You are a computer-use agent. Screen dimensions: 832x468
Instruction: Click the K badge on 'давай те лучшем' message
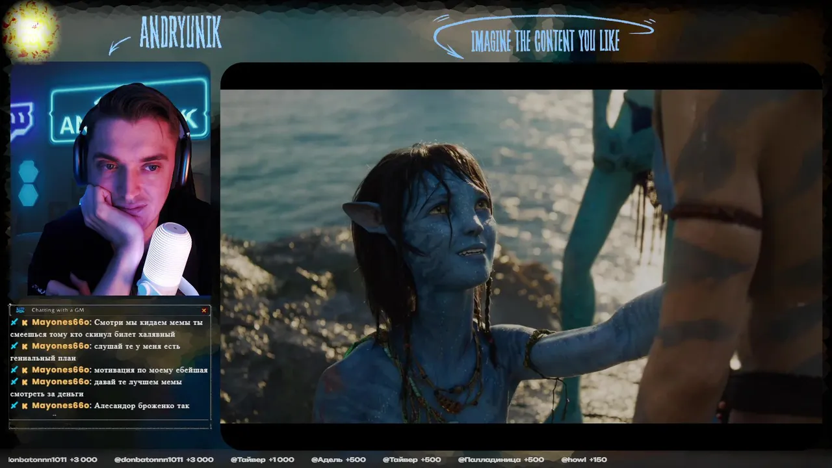(x=25, y=382)
